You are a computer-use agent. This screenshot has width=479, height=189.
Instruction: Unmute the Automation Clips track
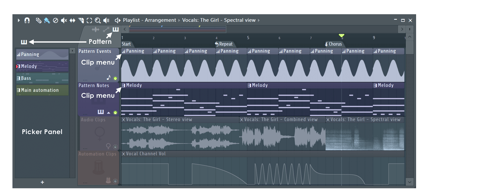(x=115, y=181)
